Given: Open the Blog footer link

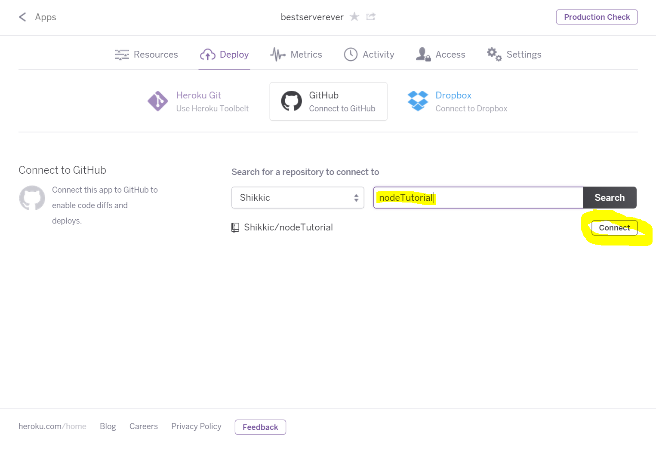Looking at the screenshot, I should [x=108, y=426].
